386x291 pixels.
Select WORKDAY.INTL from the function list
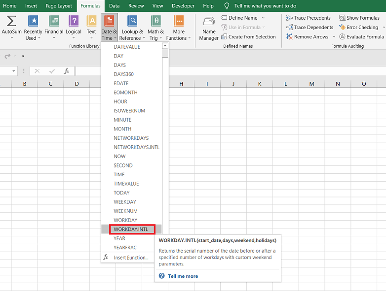(x=131, y=229)
